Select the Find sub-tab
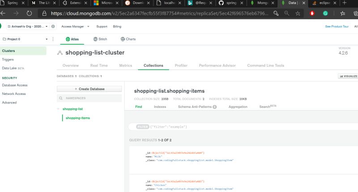The width and height of the screenshot is (358, 192). pyautogui.click(x=139, y=107)
